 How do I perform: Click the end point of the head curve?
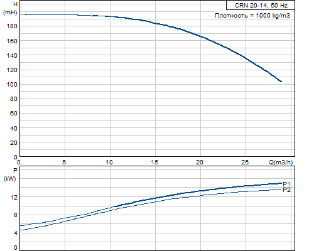[x=281, y=82]
